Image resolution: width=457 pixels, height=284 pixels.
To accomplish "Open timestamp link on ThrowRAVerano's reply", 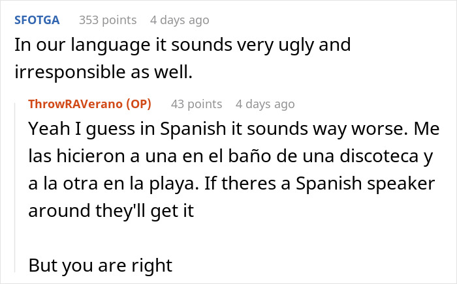I will 265,104.
